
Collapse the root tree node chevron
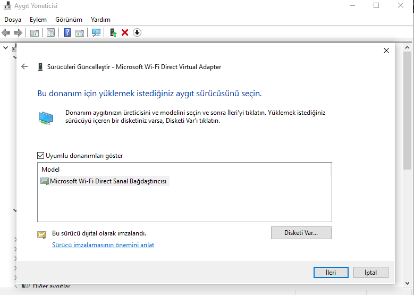(5, 48)
